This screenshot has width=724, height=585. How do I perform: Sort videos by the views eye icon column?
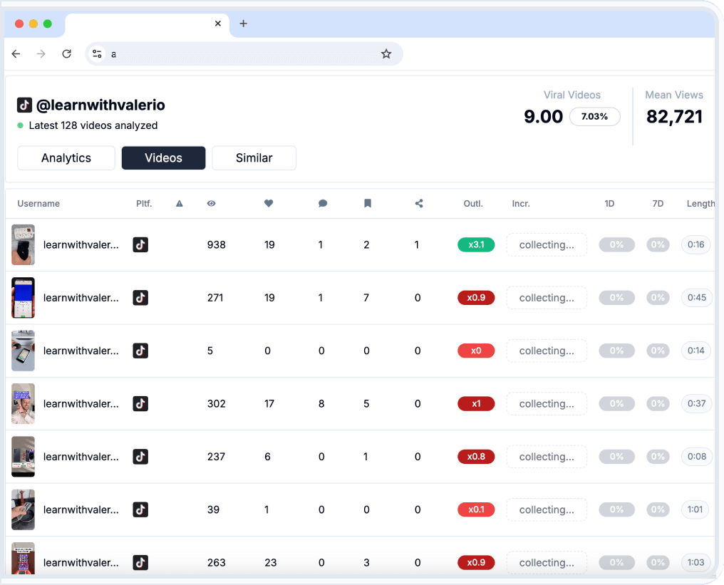[x=211, y=203]
